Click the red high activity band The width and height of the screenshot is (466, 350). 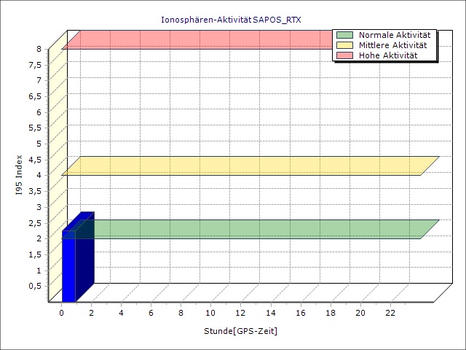(197, 39)
